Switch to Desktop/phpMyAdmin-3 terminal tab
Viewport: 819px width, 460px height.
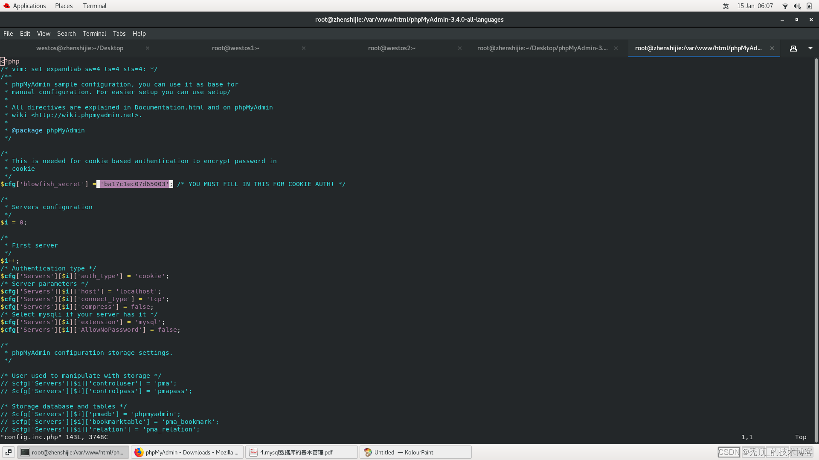542,48
